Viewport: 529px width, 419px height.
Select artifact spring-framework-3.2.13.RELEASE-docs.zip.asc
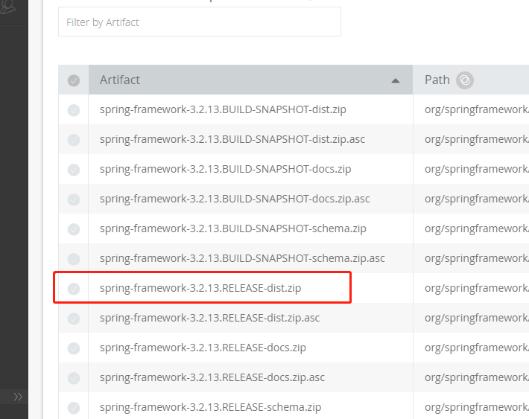(x=212, y=377)
